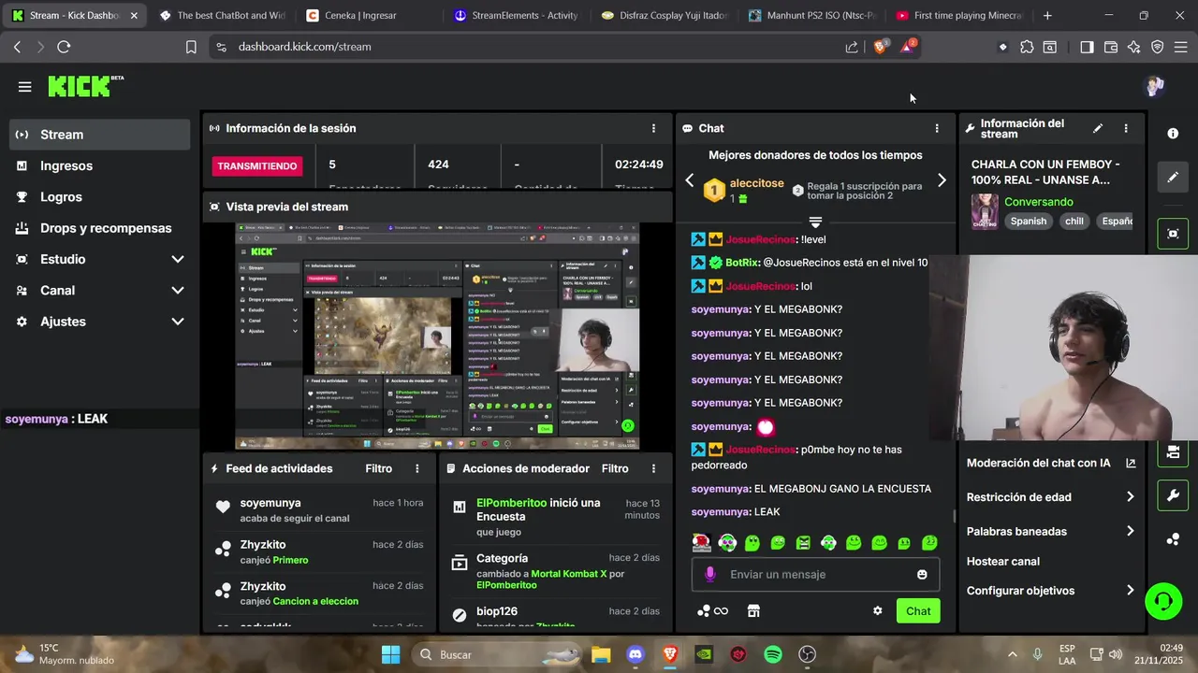Click the wrench tool icon in right rail

point(1173,495)
